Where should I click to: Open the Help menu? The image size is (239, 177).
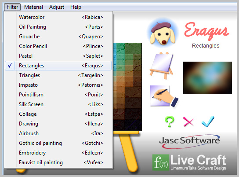point(76,7)
